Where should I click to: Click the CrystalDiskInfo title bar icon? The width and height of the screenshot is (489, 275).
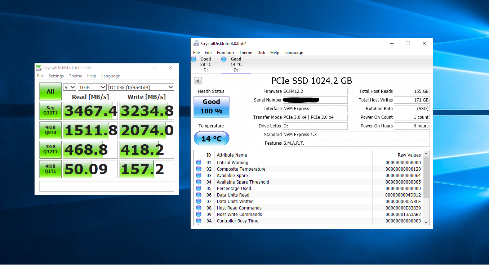(196, 44)
